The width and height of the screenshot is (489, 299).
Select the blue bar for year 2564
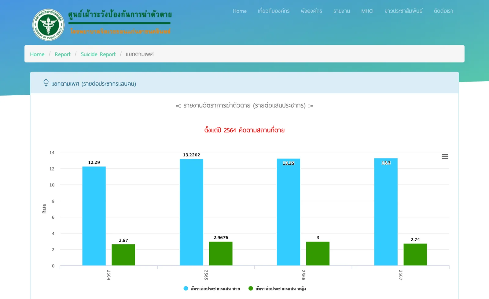[x=94, y=216]
